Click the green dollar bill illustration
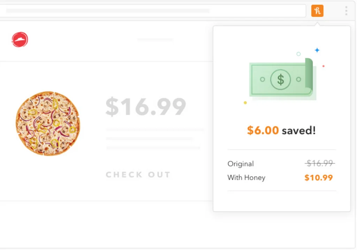Viewport: 357px width, 250px height. tap(281, 79)
